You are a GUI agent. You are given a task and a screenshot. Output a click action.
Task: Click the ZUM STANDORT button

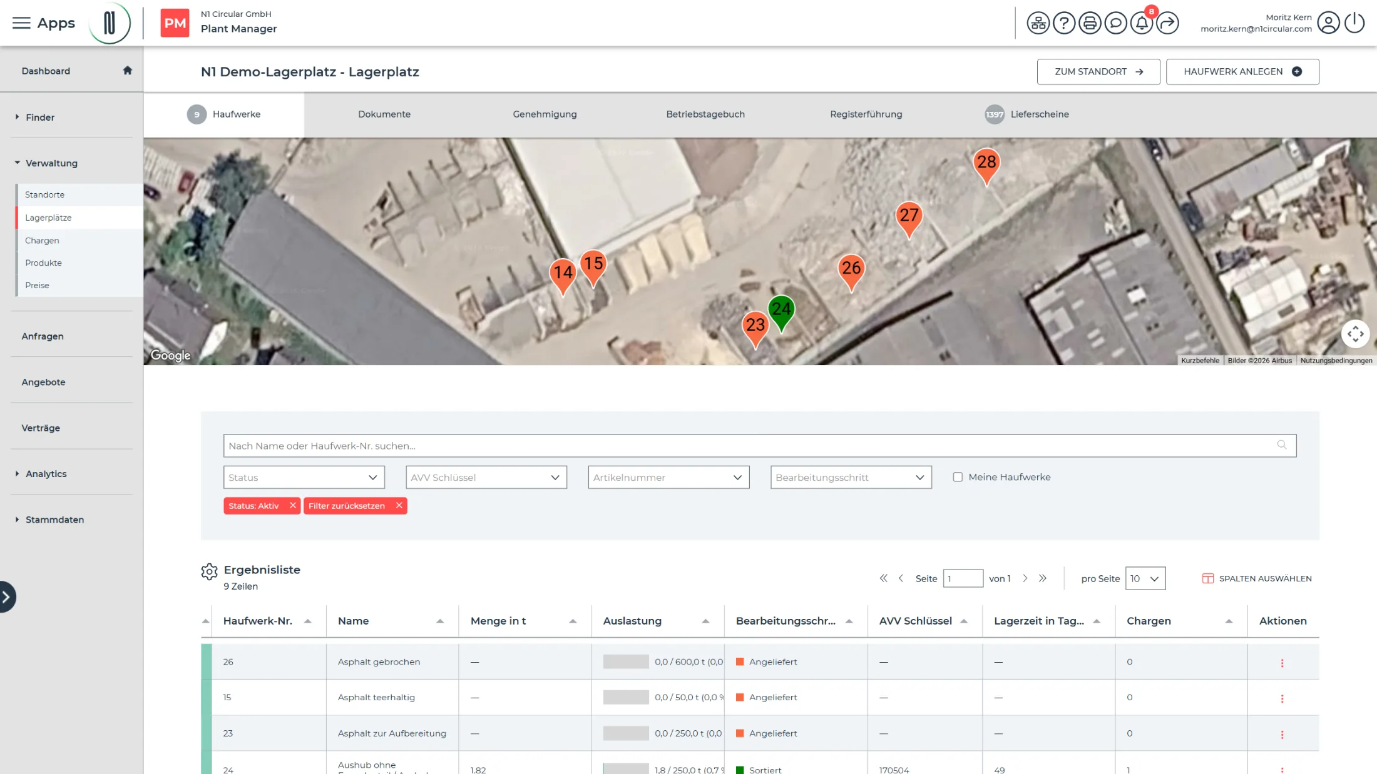point(1098,71)
